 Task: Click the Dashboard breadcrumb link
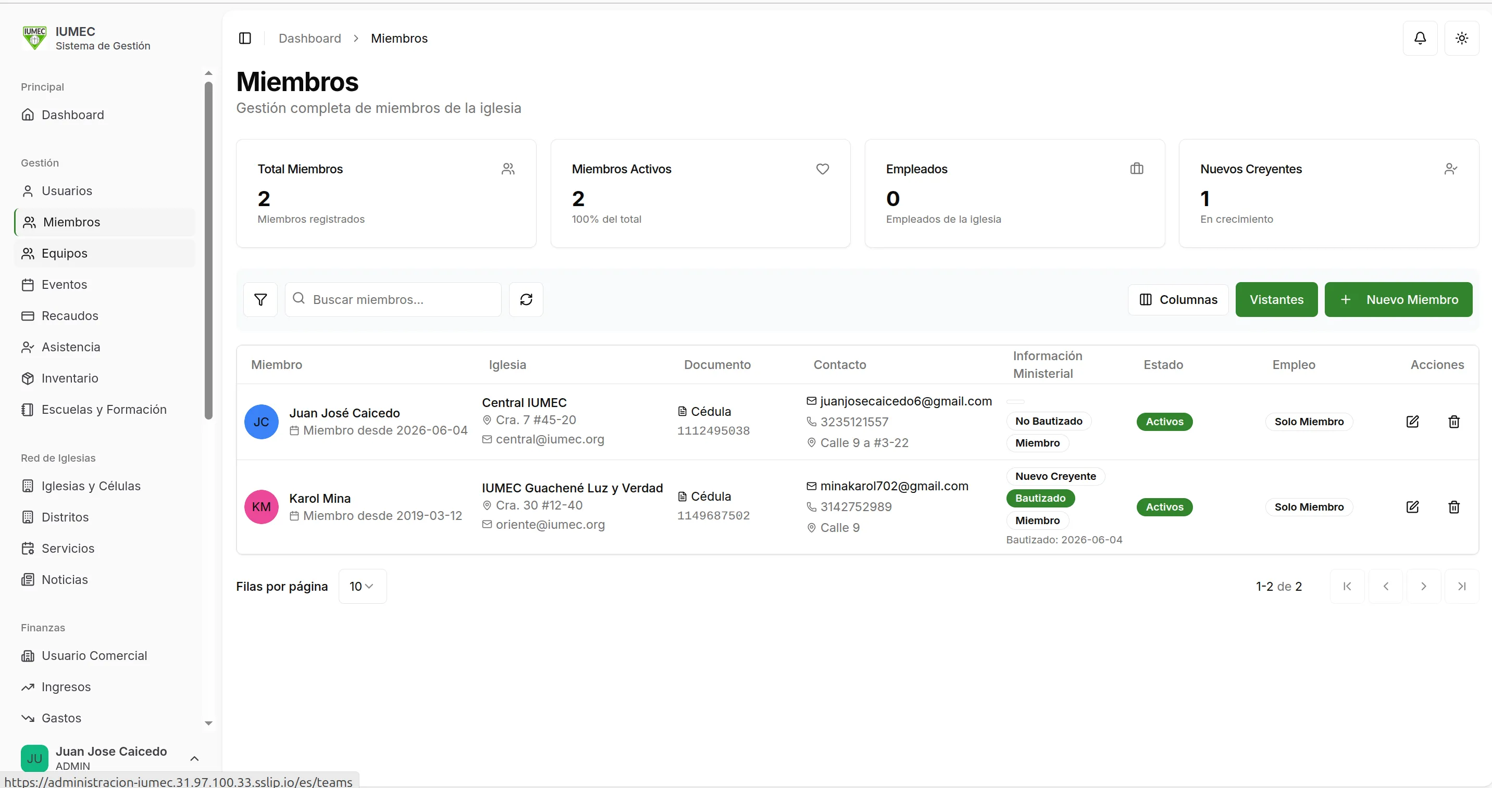pyautogui.click(x=310, y=38)
